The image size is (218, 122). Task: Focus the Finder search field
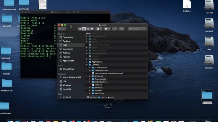pyautogui.click(x=137, y=29)
